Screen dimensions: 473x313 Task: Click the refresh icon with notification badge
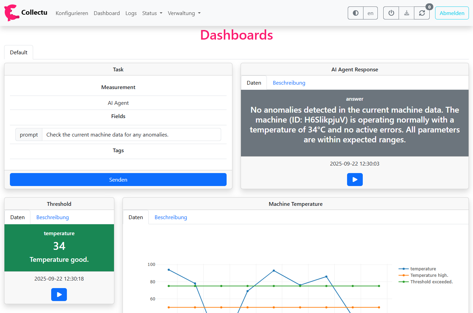(x=422, y=13)
